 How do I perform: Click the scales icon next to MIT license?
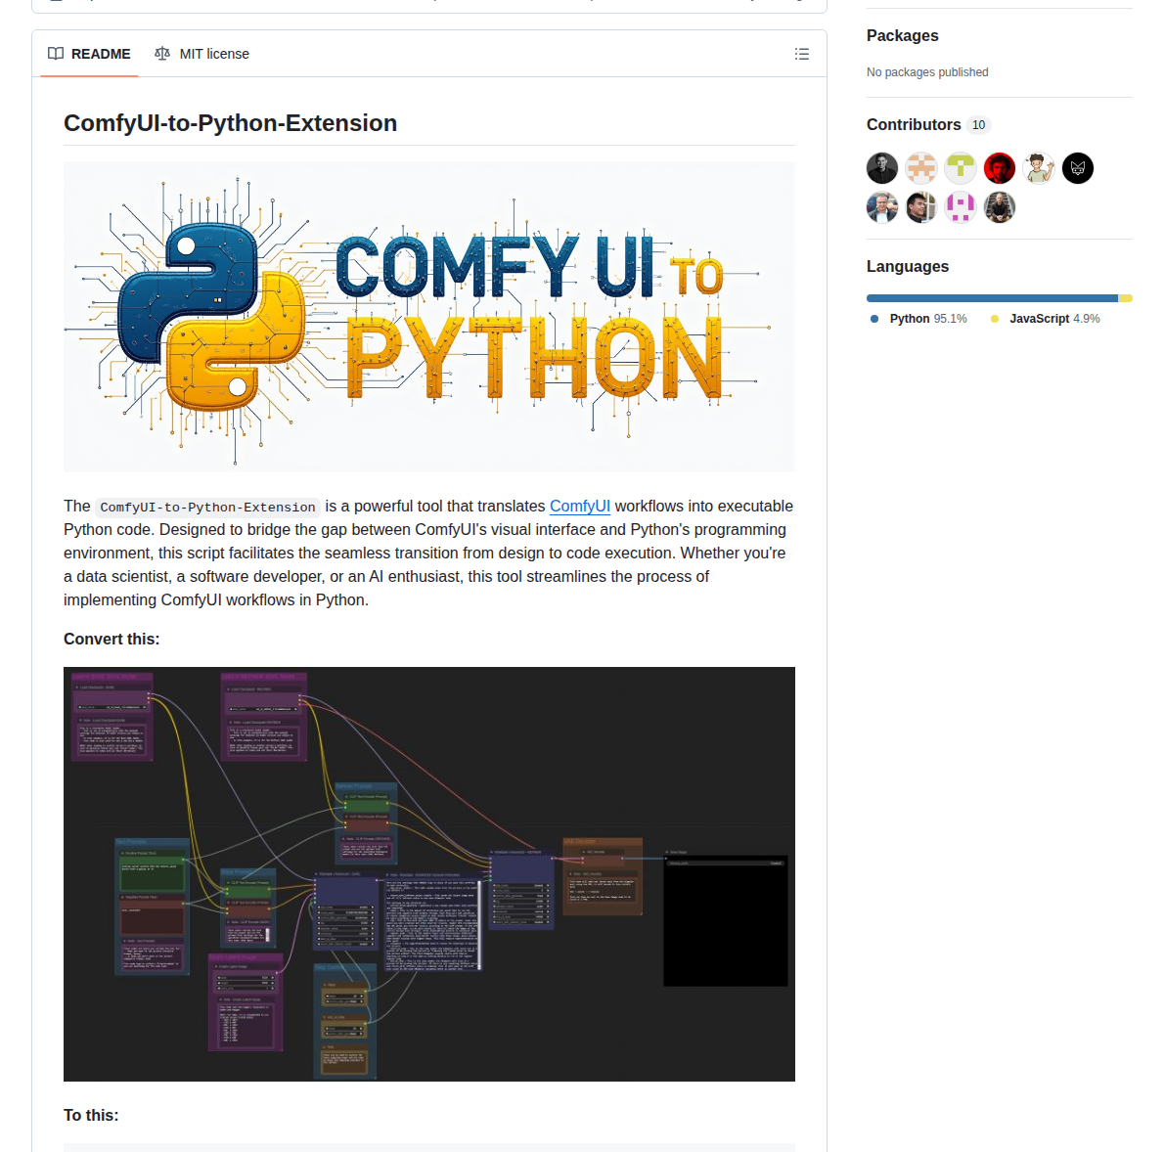(162, 54)
